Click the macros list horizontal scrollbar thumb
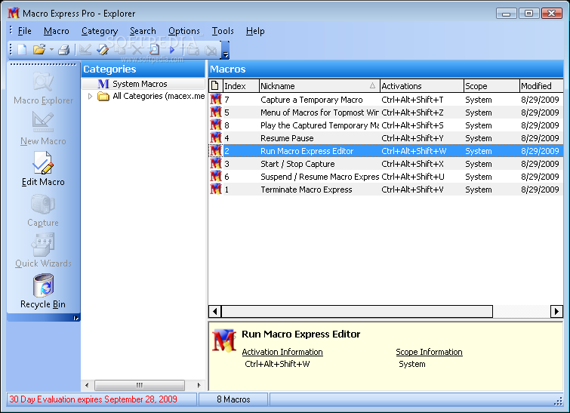This screenshot has height=413, width=570. [357, 312]
